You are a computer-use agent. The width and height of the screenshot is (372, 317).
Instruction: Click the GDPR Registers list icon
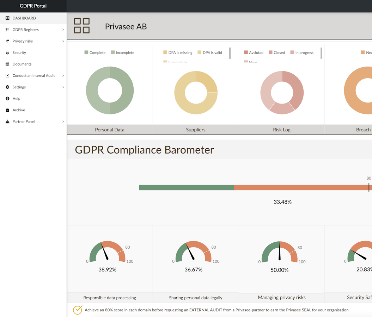point(7,30)
